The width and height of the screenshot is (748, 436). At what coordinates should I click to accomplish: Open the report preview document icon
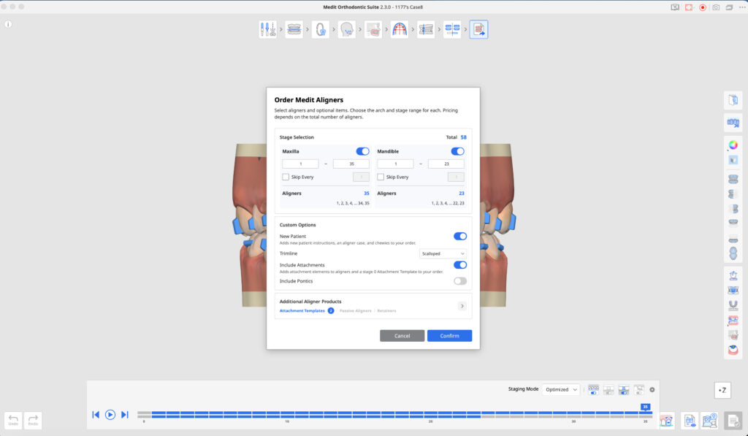(x=690, y=421)
